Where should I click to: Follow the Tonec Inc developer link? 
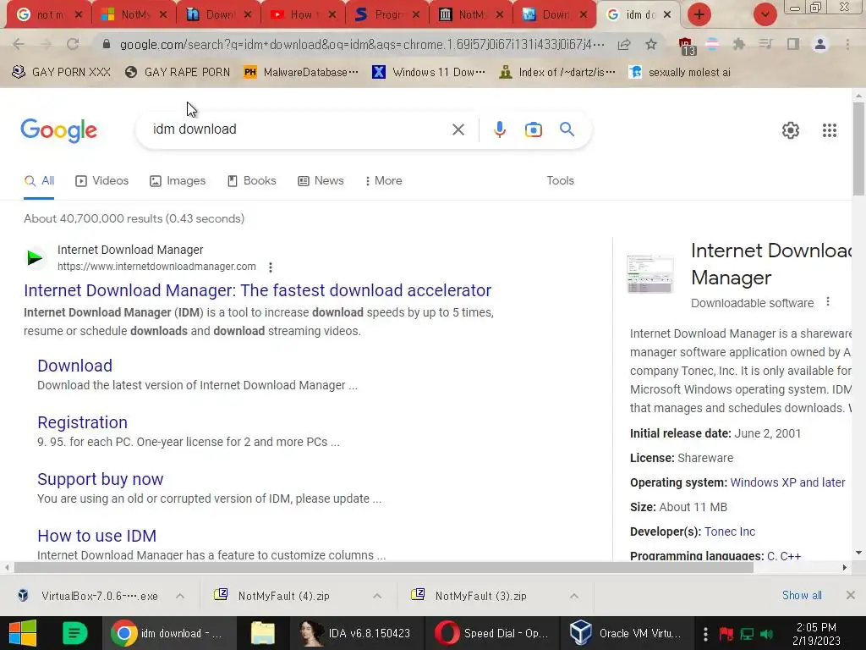[x=730, y=532]
